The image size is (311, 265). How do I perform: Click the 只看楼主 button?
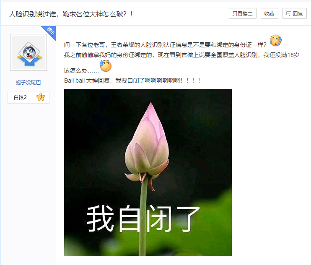[243, 13]
